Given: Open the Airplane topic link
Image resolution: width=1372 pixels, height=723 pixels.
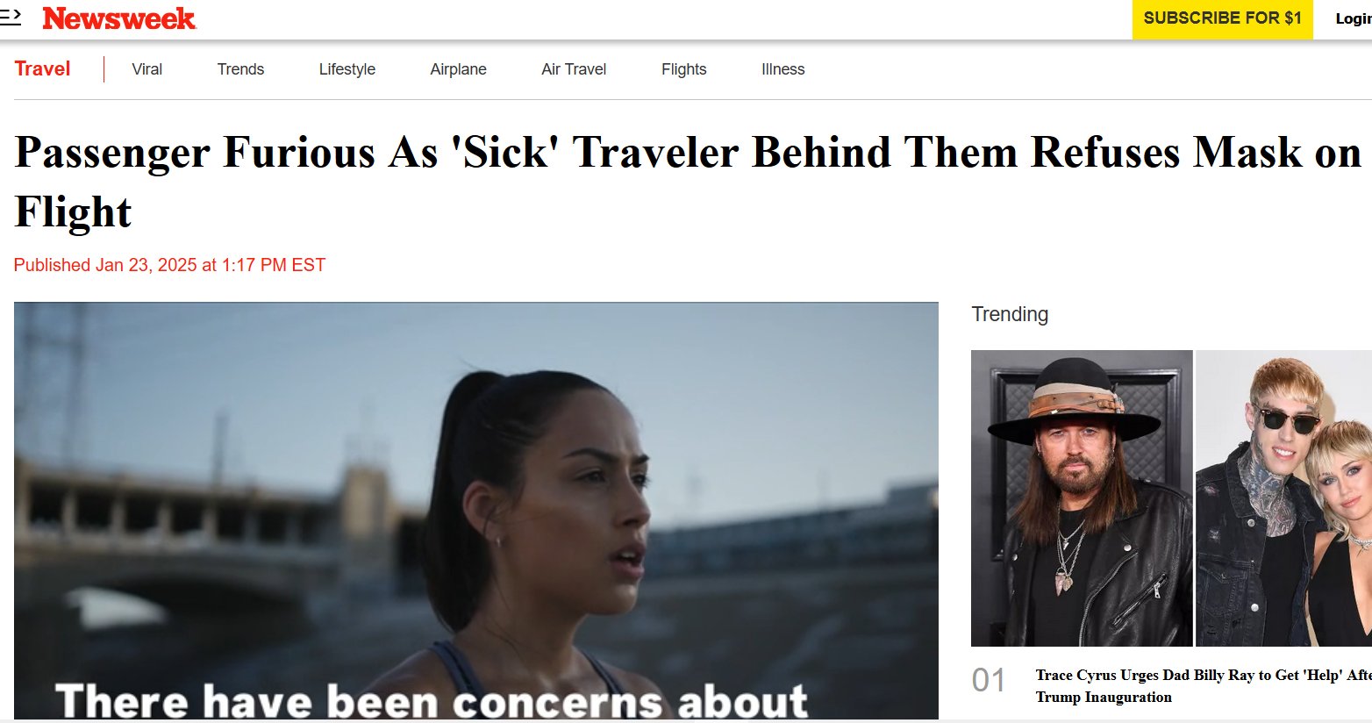Looking at the screenshot, I should pyautogui.click(x=458, y=69).
